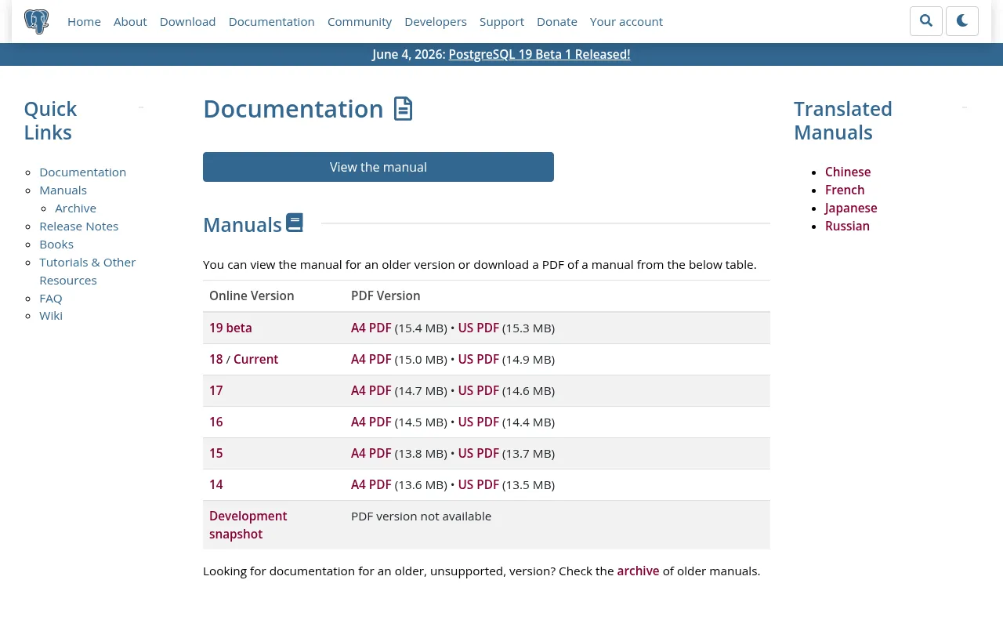The height and width of the screenshot is (627, 1003).
Task: Open the version 18 online manual
Action: 216,360
